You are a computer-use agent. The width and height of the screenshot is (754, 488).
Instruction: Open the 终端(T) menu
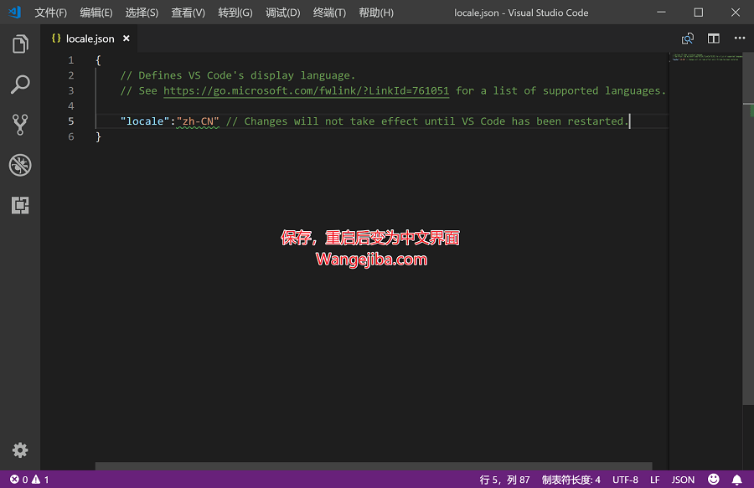click(329, 13)
